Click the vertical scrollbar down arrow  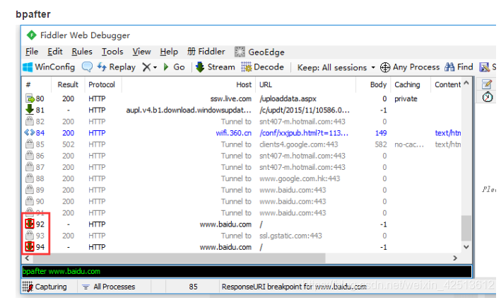click(466, 247)
